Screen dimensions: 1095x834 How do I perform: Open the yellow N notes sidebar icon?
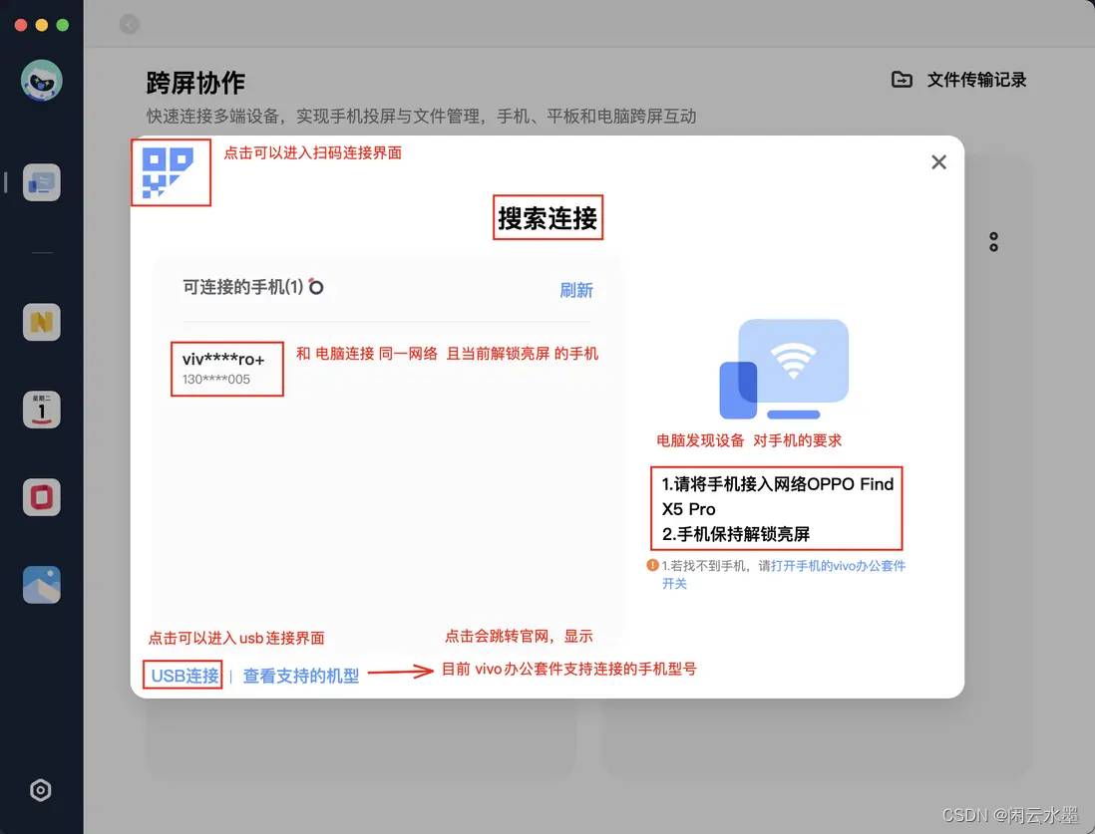[x=41, y=323]
